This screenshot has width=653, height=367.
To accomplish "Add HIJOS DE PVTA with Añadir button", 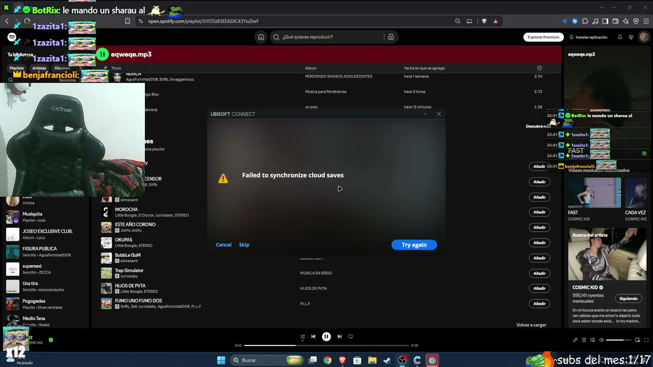I will (x=539, y=288).
